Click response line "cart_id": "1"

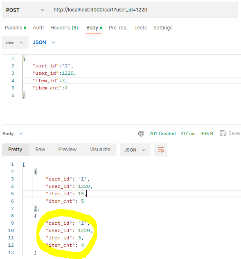(x=68, y=179)
